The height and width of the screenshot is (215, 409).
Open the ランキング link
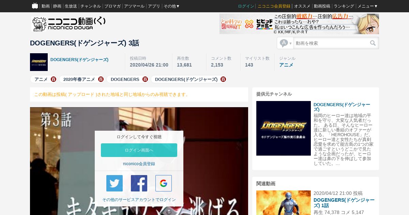[344, 6]
